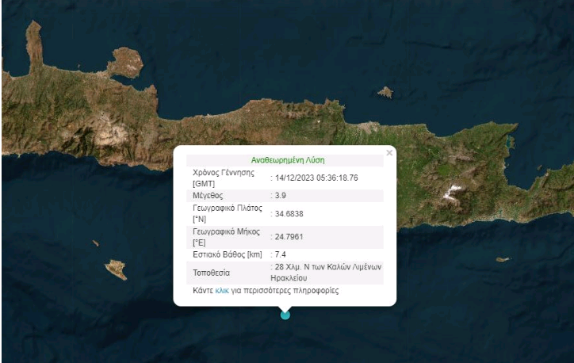Click the 'Γεωγραφικό Μήκος [°E]' label
Viewport: 574px width, 363px height.
tap(227, 236)
